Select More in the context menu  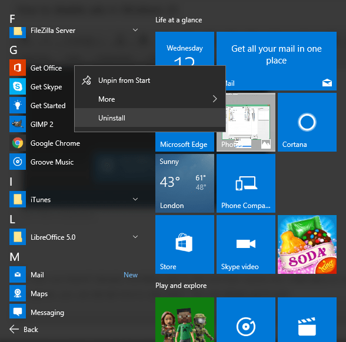[x=150, y=99]
